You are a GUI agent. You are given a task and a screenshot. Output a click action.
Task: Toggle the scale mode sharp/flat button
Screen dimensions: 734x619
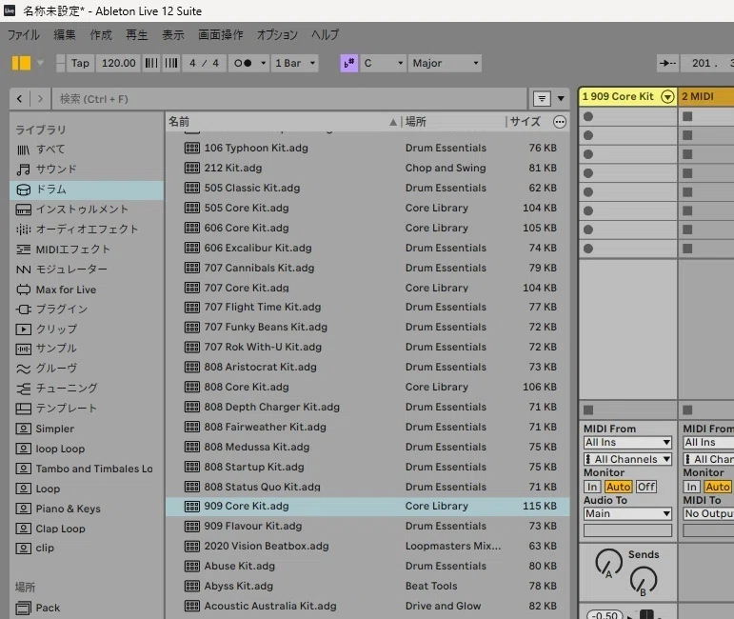pos(348,63)
